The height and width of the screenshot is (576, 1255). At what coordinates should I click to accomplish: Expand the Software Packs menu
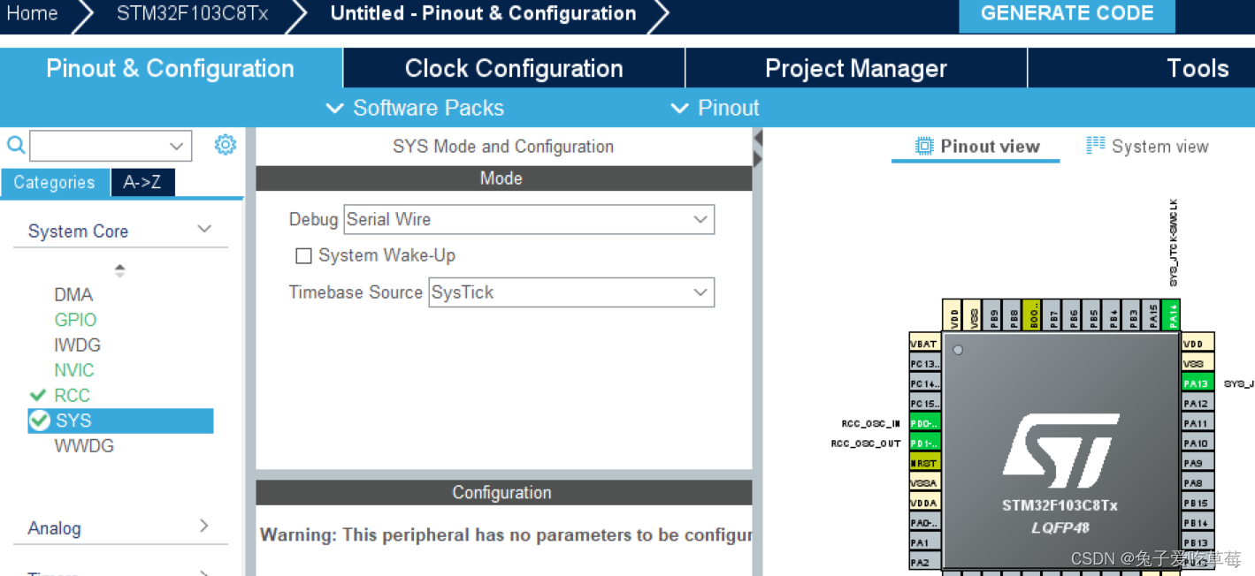415,108
